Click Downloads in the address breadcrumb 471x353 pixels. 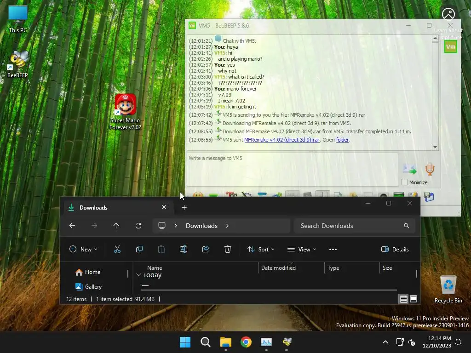tap(201, 225)
